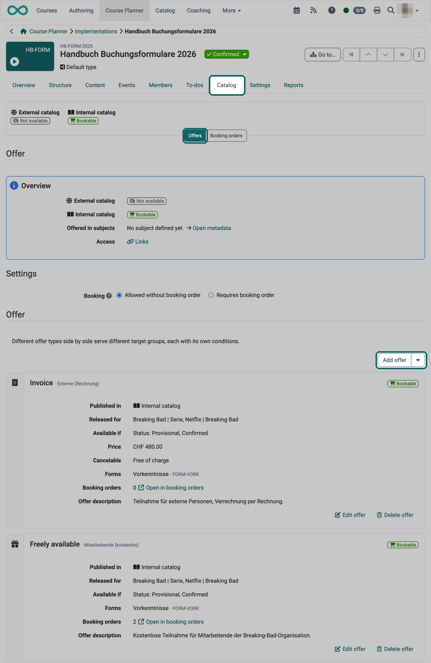Open Freely available booking orders link
431x663 pixels.
(x=171, y=622)
